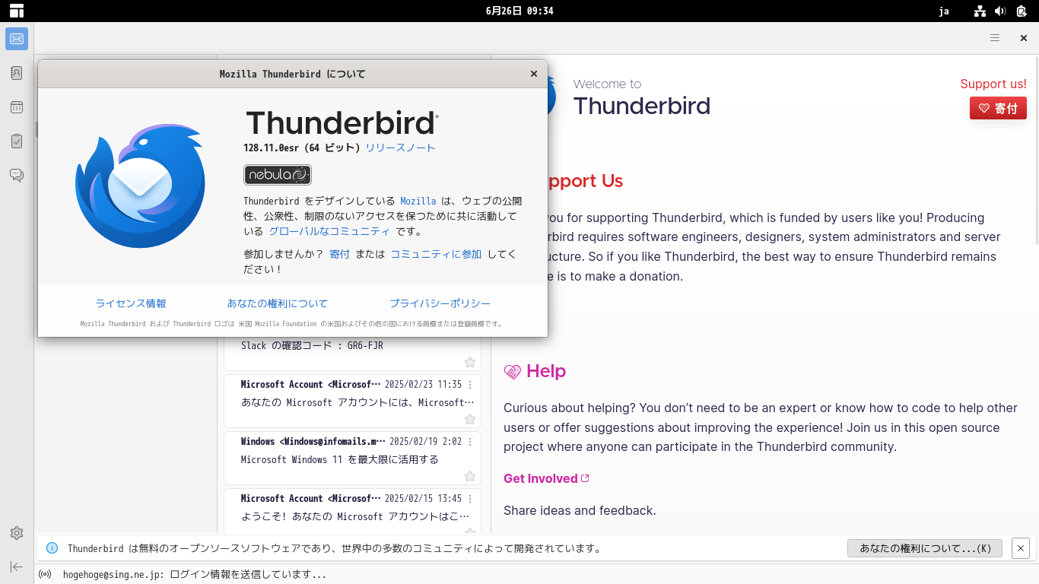This screenshot has height=584, width=1039.
Task: Open the clock showing 6月26日 09:34
Action: (519, 11)
